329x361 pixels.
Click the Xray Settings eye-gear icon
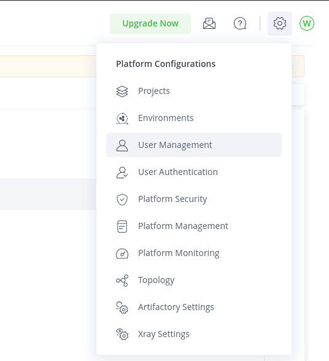click(x=122, y=335)
